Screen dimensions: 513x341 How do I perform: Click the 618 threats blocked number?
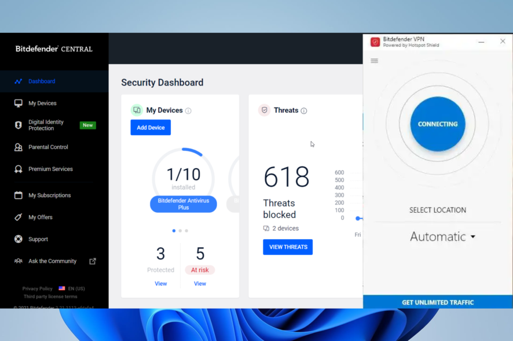point(287,177)
